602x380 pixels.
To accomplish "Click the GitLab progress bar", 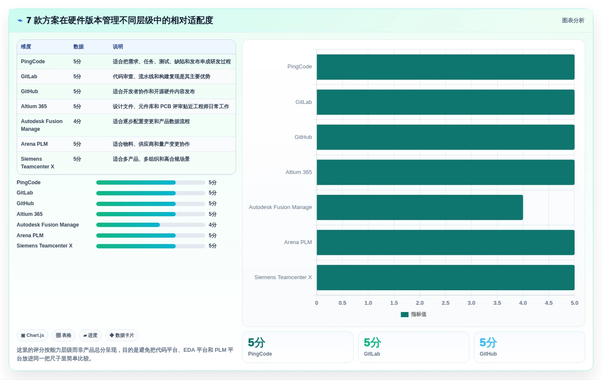I will pyautogui.click(x=150, y=193).
